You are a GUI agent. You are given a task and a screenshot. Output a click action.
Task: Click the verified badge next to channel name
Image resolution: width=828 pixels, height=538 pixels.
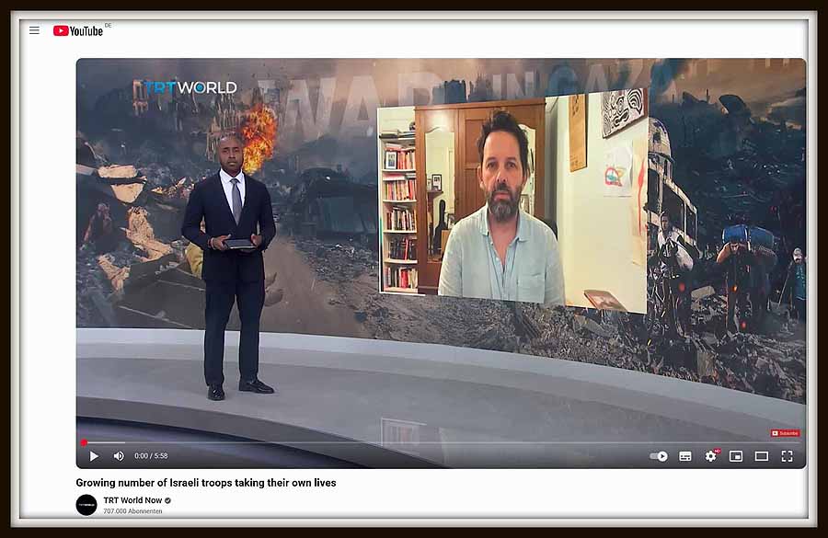pos(167,500)
